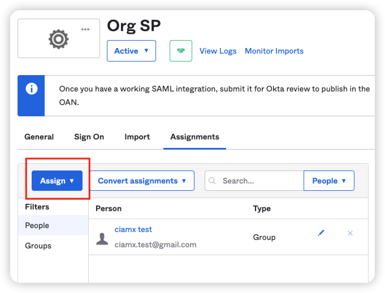
Task: Click the user avatar icon for ciamx test
Action: [x=102, y=239]
